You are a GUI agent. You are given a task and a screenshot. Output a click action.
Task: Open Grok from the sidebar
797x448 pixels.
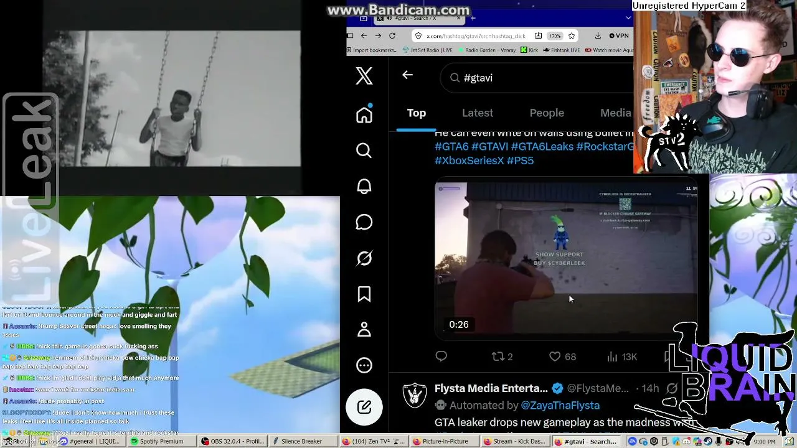[x=364, y=258]
